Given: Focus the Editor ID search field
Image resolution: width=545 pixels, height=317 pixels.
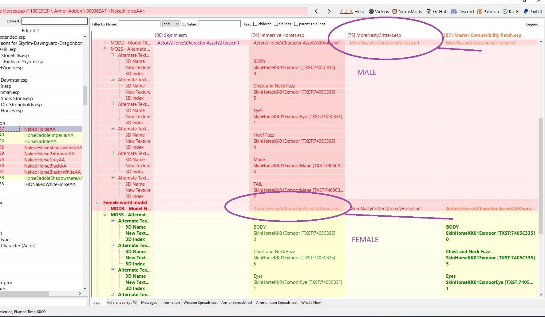Looking at the screenshot, I should pyautogui.click(x=54, y=21).
